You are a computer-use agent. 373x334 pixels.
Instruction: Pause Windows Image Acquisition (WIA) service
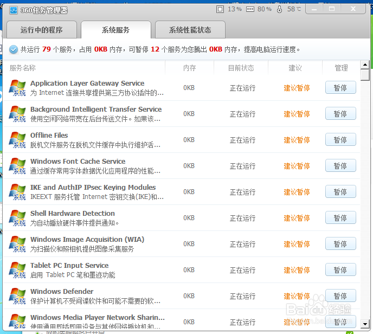340,244
